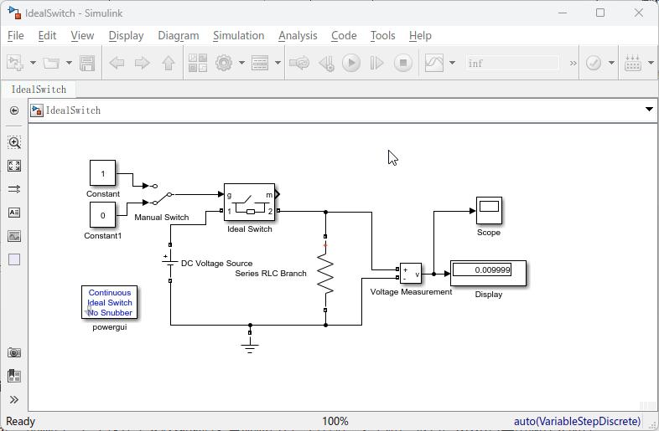
Task: Select the Voltage Measurement block
Action: [411, 274]
